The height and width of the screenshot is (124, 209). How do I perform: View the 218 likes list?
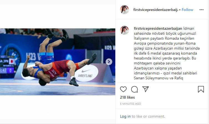point(127,97)
